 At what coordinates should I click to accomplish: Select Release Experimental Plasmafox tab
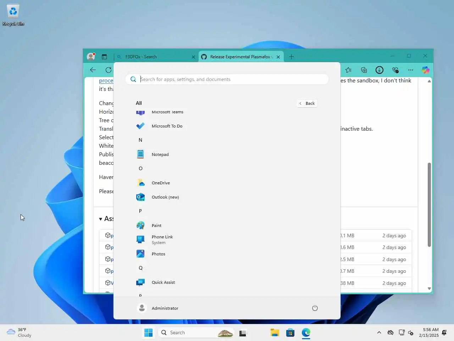pyautogui.click(x=241, y=57)
